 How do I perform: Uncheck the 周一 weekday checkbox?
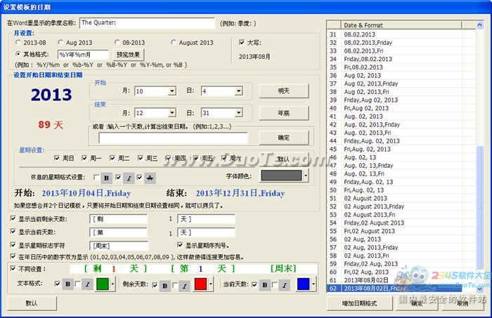(x=84, y=158)
